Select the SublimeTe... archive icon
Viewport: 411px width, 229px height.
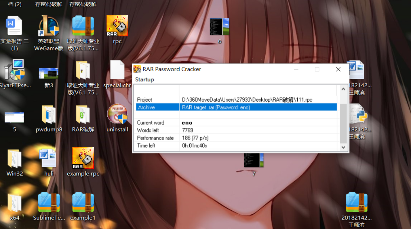pyautogui.click(x=49, y=202)
